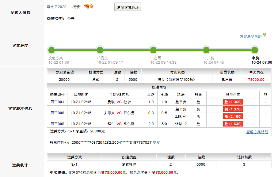Click 更多 to show more ticket serials
This screenshot has width=274, height=177.
pyautogui.click(x=156, y=143)
